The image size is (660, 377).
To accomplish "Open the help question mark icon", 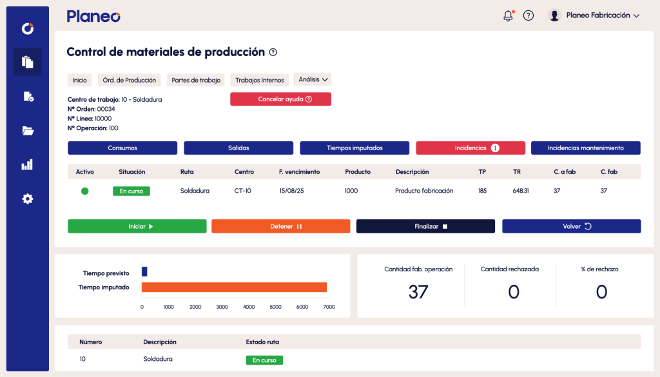I will [529, 15].
